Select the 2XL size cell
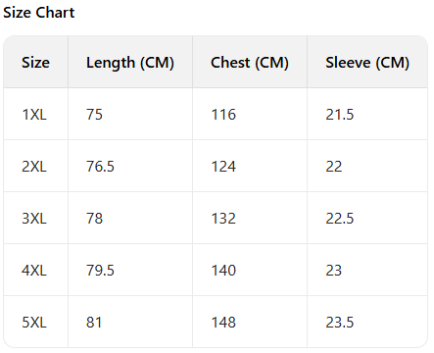 tap(34, 167)
